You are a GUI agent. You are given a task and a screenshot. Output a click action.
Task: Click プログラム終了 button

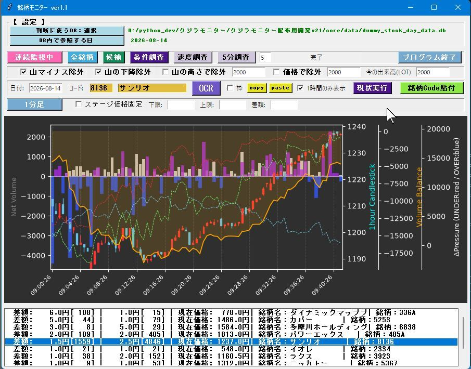(x=429, y=57)
